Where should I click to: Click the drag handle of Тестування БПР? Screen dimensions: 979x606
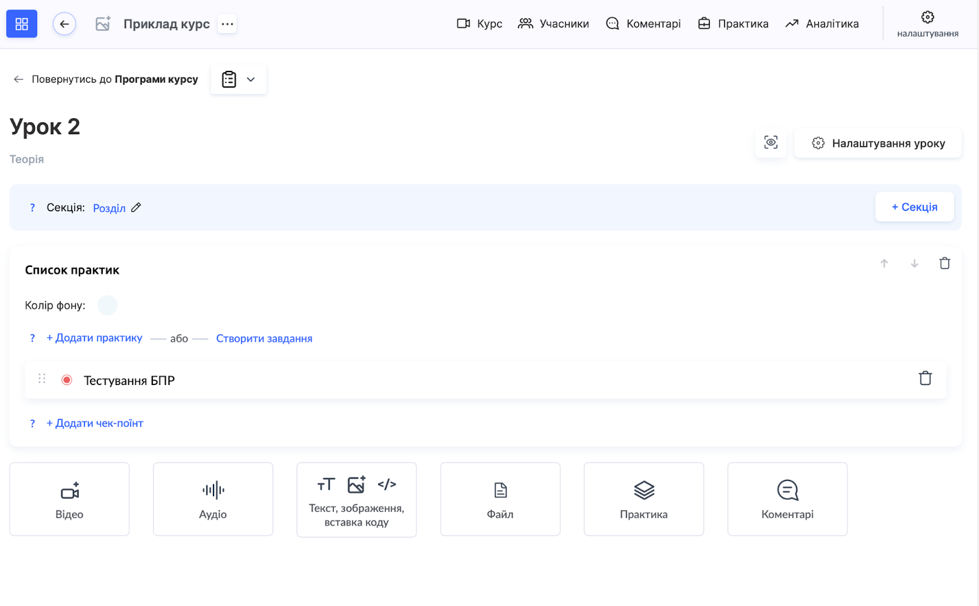point(42,379)
